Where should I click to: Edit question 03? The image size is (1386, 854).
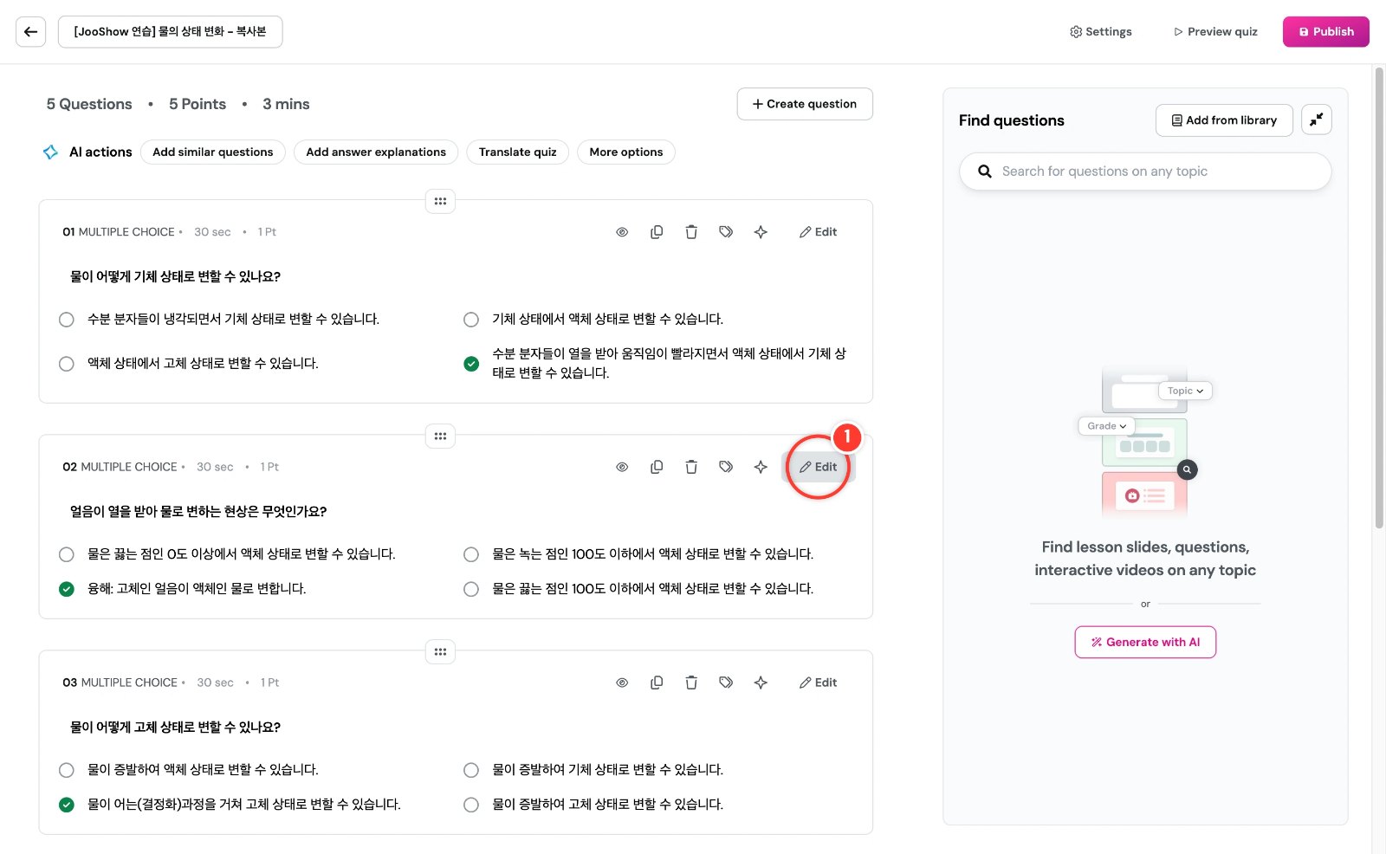point(819,683)
